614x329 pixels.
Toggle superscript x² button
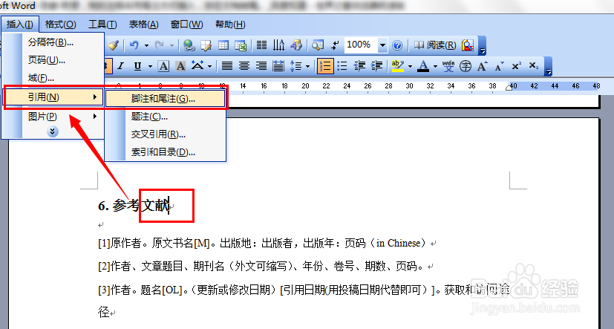point(517,66)
